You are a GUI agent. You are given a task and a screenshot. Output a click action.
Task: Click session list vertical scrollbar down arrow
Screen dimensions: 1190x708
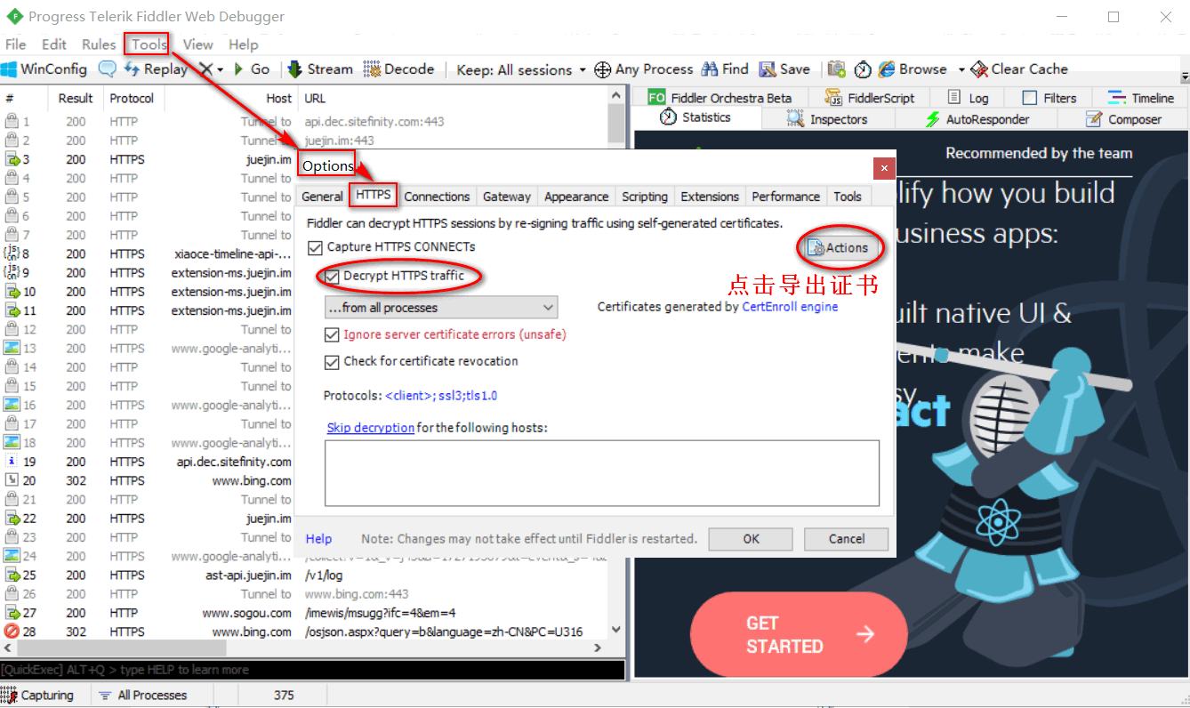click(x=616, y=630)
